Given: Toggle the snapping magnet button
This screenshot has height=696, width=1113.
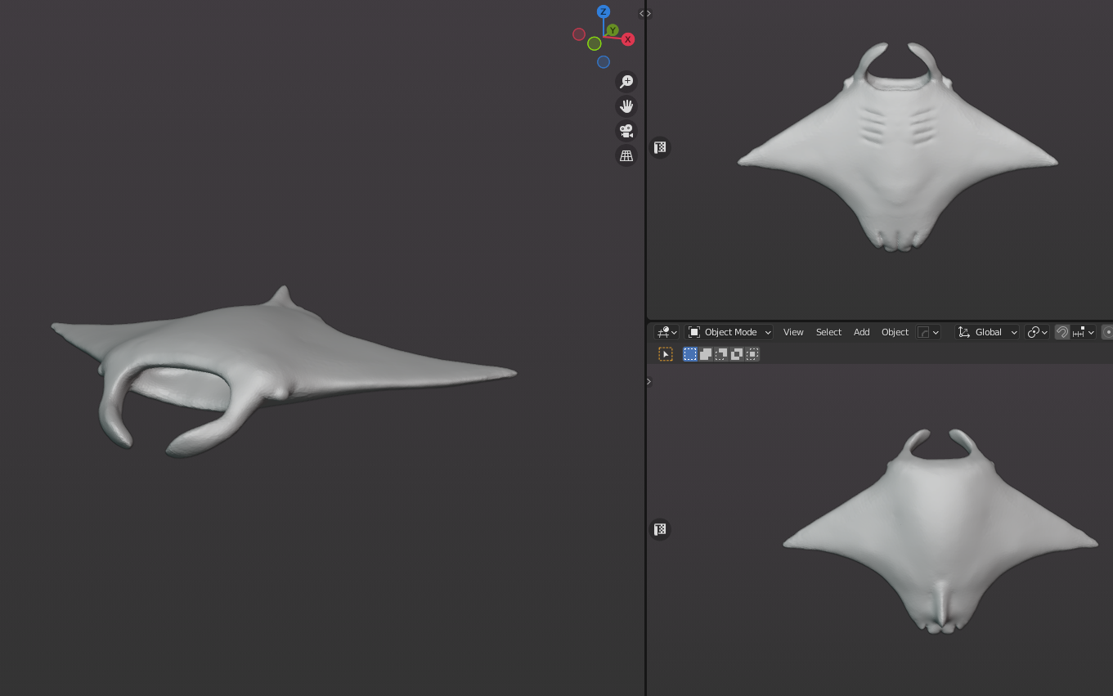Looking at the screenshot, I should pyautogui.click(x=1061, y=332).
